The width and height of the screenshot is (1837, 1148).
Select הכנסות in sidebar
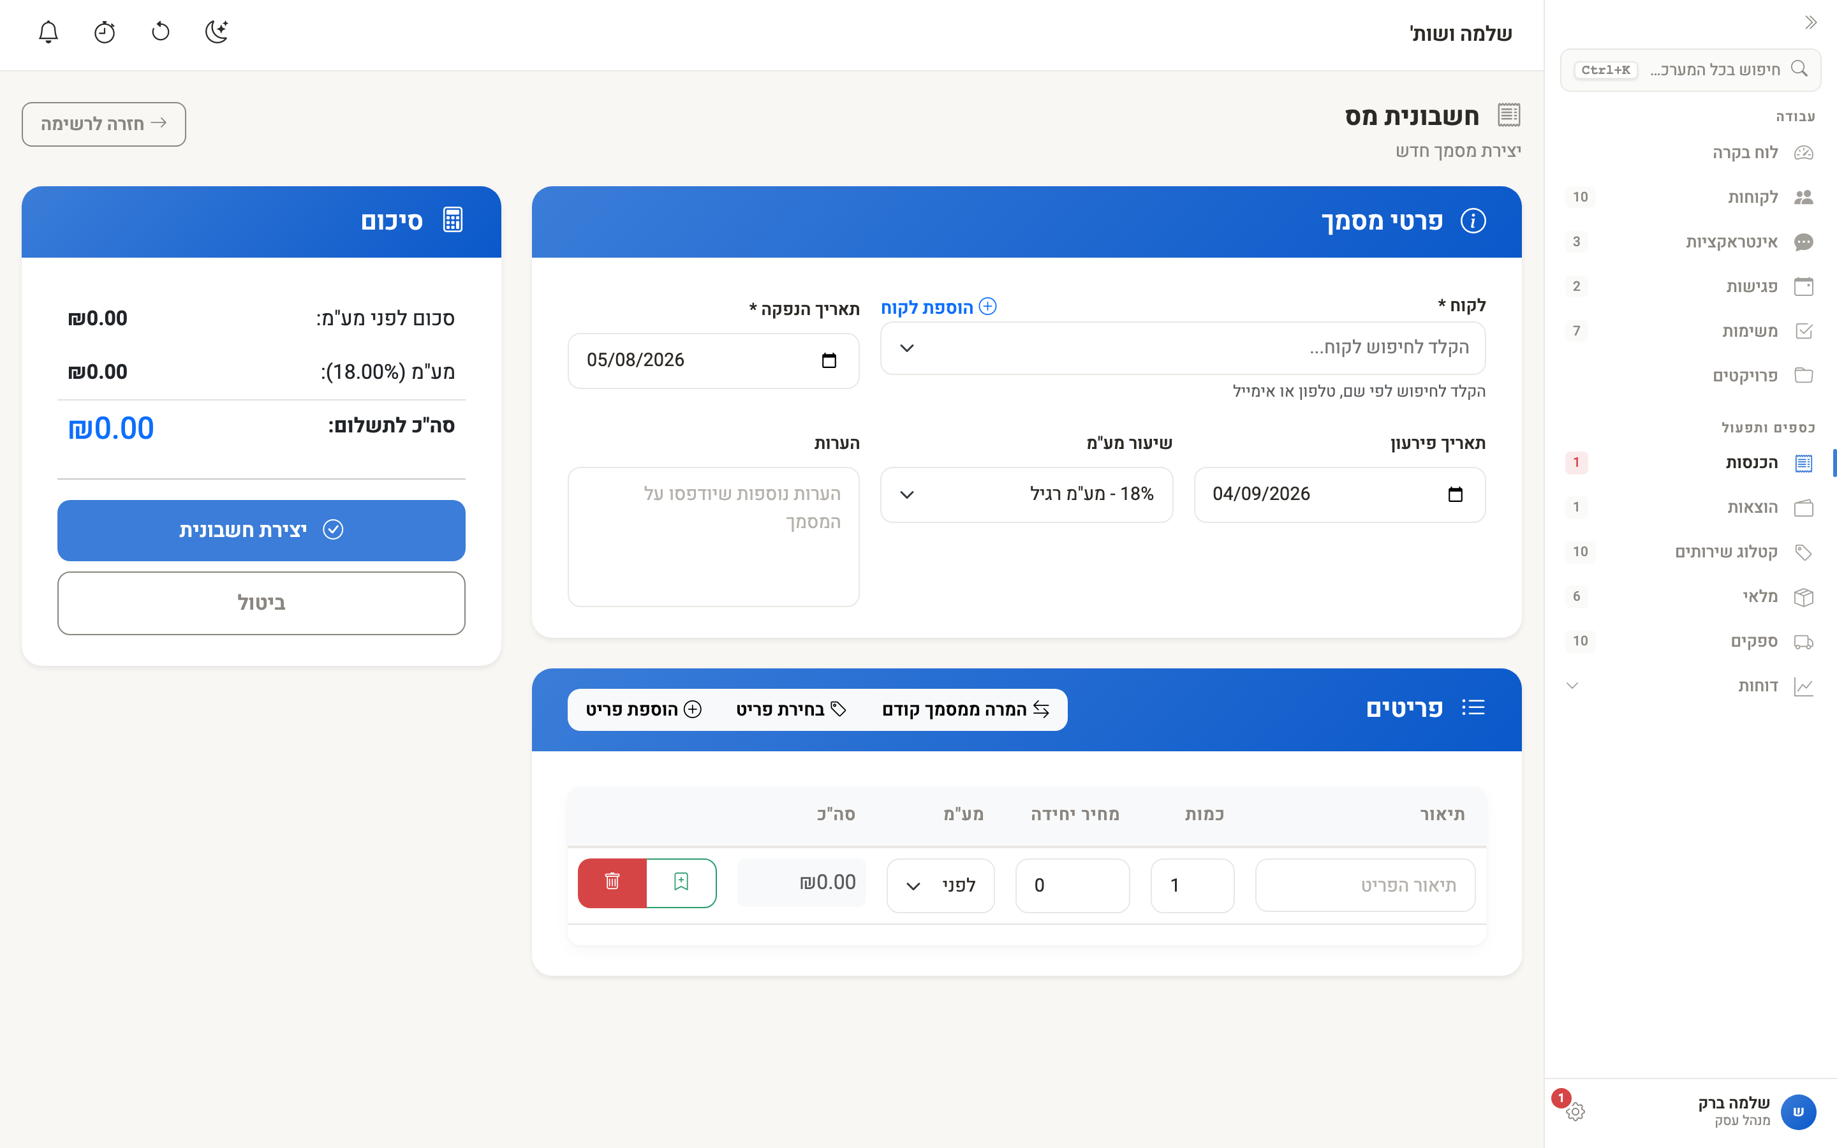(x=1690, y=462)
